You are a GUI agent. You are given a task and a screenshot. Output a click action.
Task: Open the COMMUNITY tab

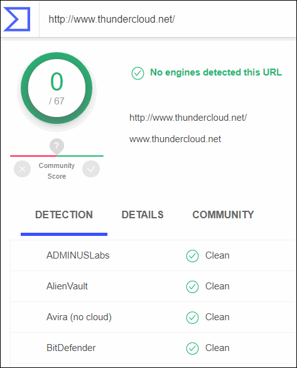(x=223, y=215)
